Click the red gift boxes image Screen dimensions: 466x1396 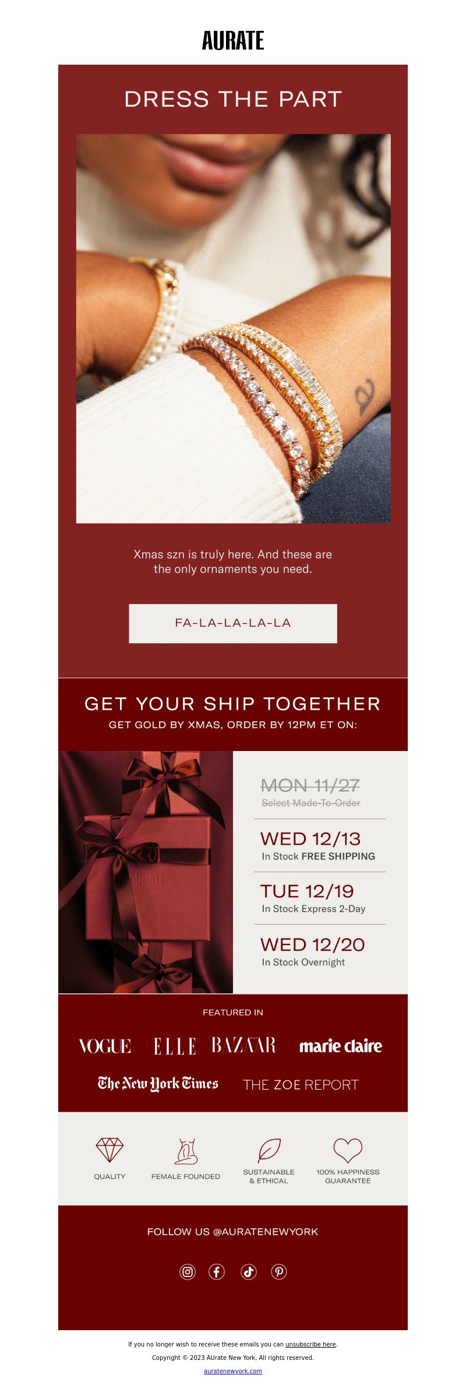point(146,872)
